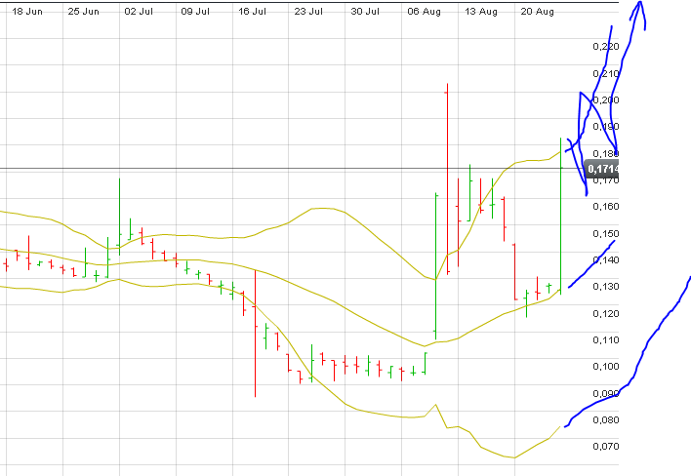Click the long red candle at 16 Jul
The width and height of the screenshot is (691, 476).
255,332
